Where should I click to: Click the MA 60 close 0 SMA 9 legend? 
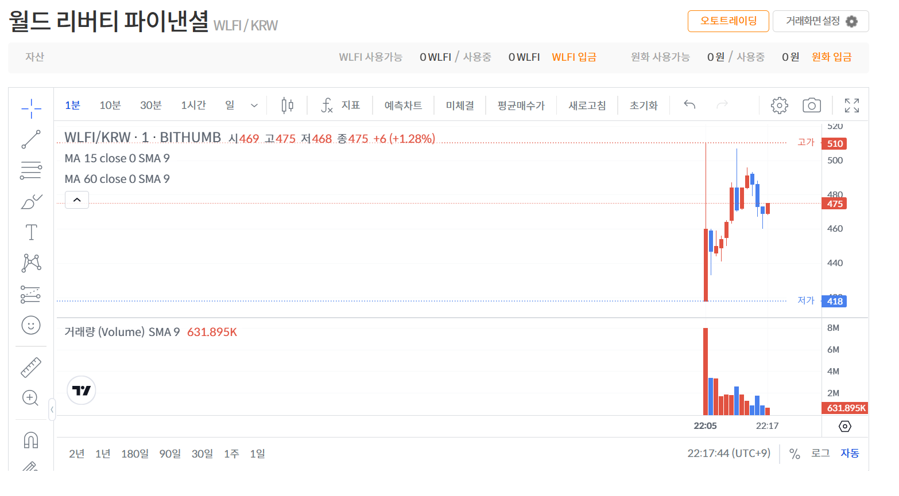click(117, 179)
